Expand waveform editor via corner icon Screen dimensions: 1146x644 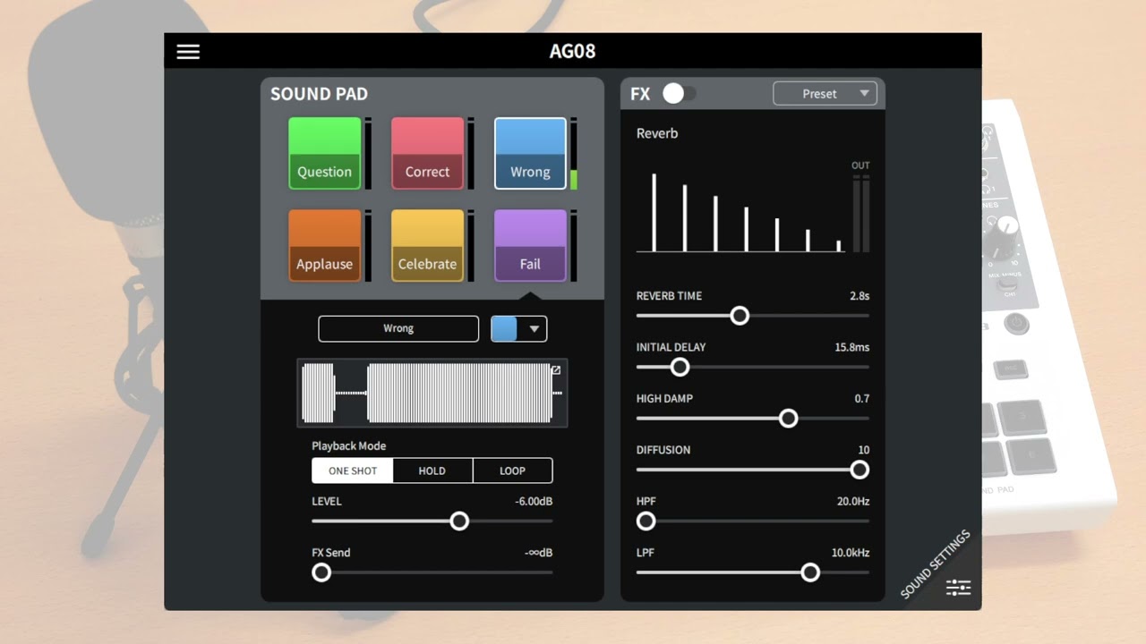tap(556, 369)
